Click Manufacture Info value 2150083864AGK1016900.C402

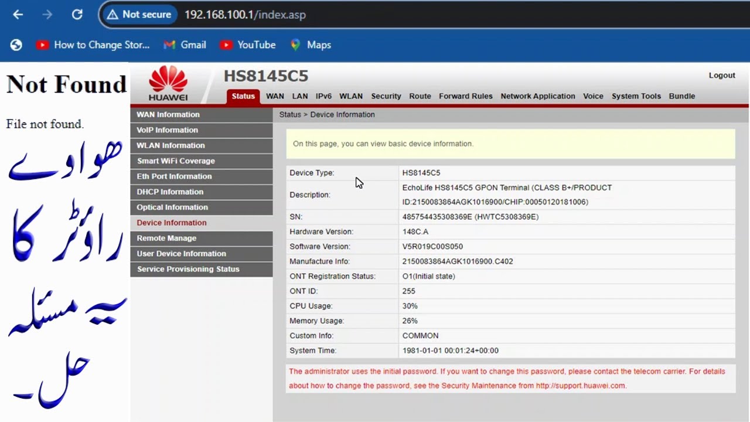pos(458,261)
